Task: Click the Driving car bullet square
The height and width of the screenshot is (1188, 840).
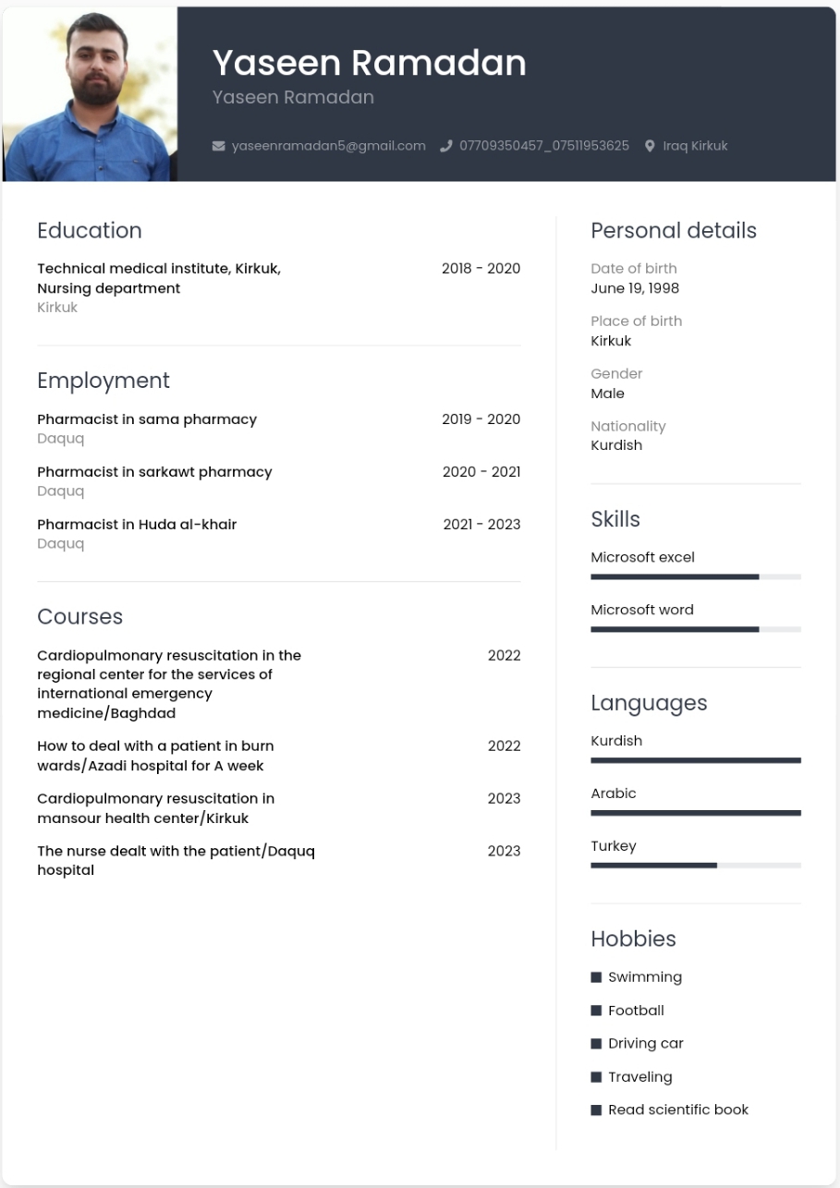Action: (596, 1044)
